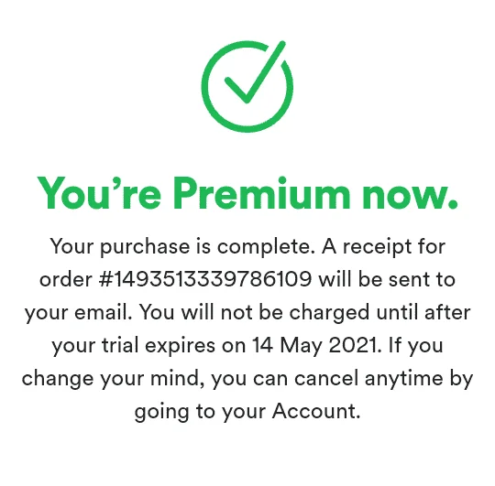Click the word "order" before the number
This screenshot has width=495, height=486.
tap(66, 279)
